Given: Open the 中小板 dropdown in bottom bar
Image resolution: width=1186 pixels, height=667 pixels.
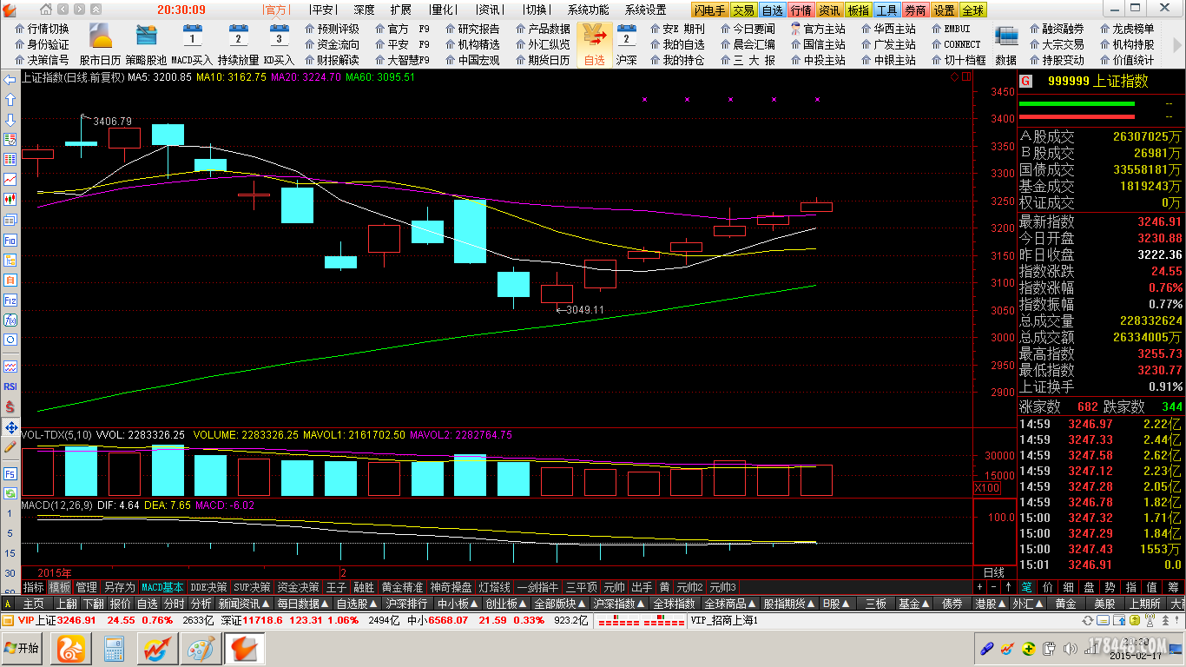Looking at the screenshot, I should tap(458, 604).
